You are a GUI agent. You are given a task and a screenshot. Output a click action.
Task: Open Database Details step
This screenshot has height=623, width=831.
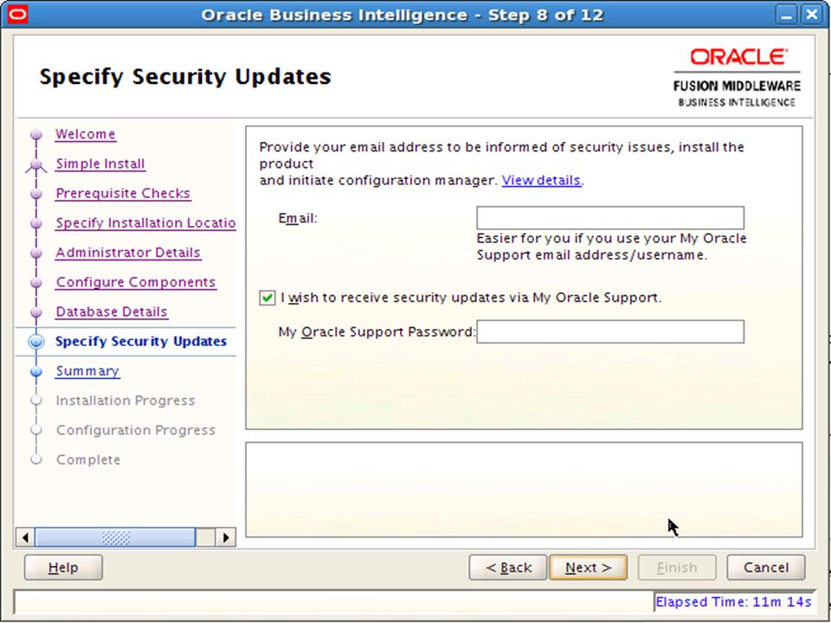pos(112,312)
